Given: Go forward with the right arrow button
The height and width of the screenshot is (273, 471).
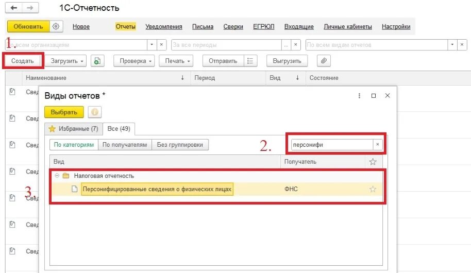Looking at the screenshot, I should pyautogui.click(x=30, y=8).
